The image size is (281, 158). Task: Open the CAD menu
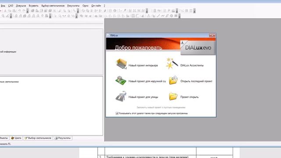[x=11, y=6]
